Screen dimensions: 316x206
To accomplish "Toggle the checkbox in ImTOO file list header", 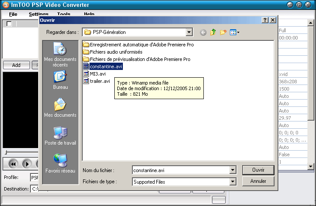I will point(9,24).
